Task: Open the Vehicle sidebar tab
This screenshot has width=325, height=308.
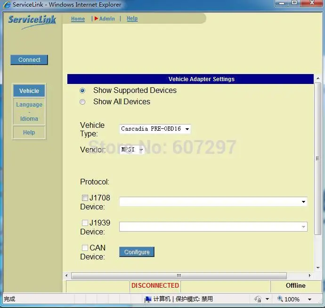Action: pyautogui.click(x=29, y=91)
